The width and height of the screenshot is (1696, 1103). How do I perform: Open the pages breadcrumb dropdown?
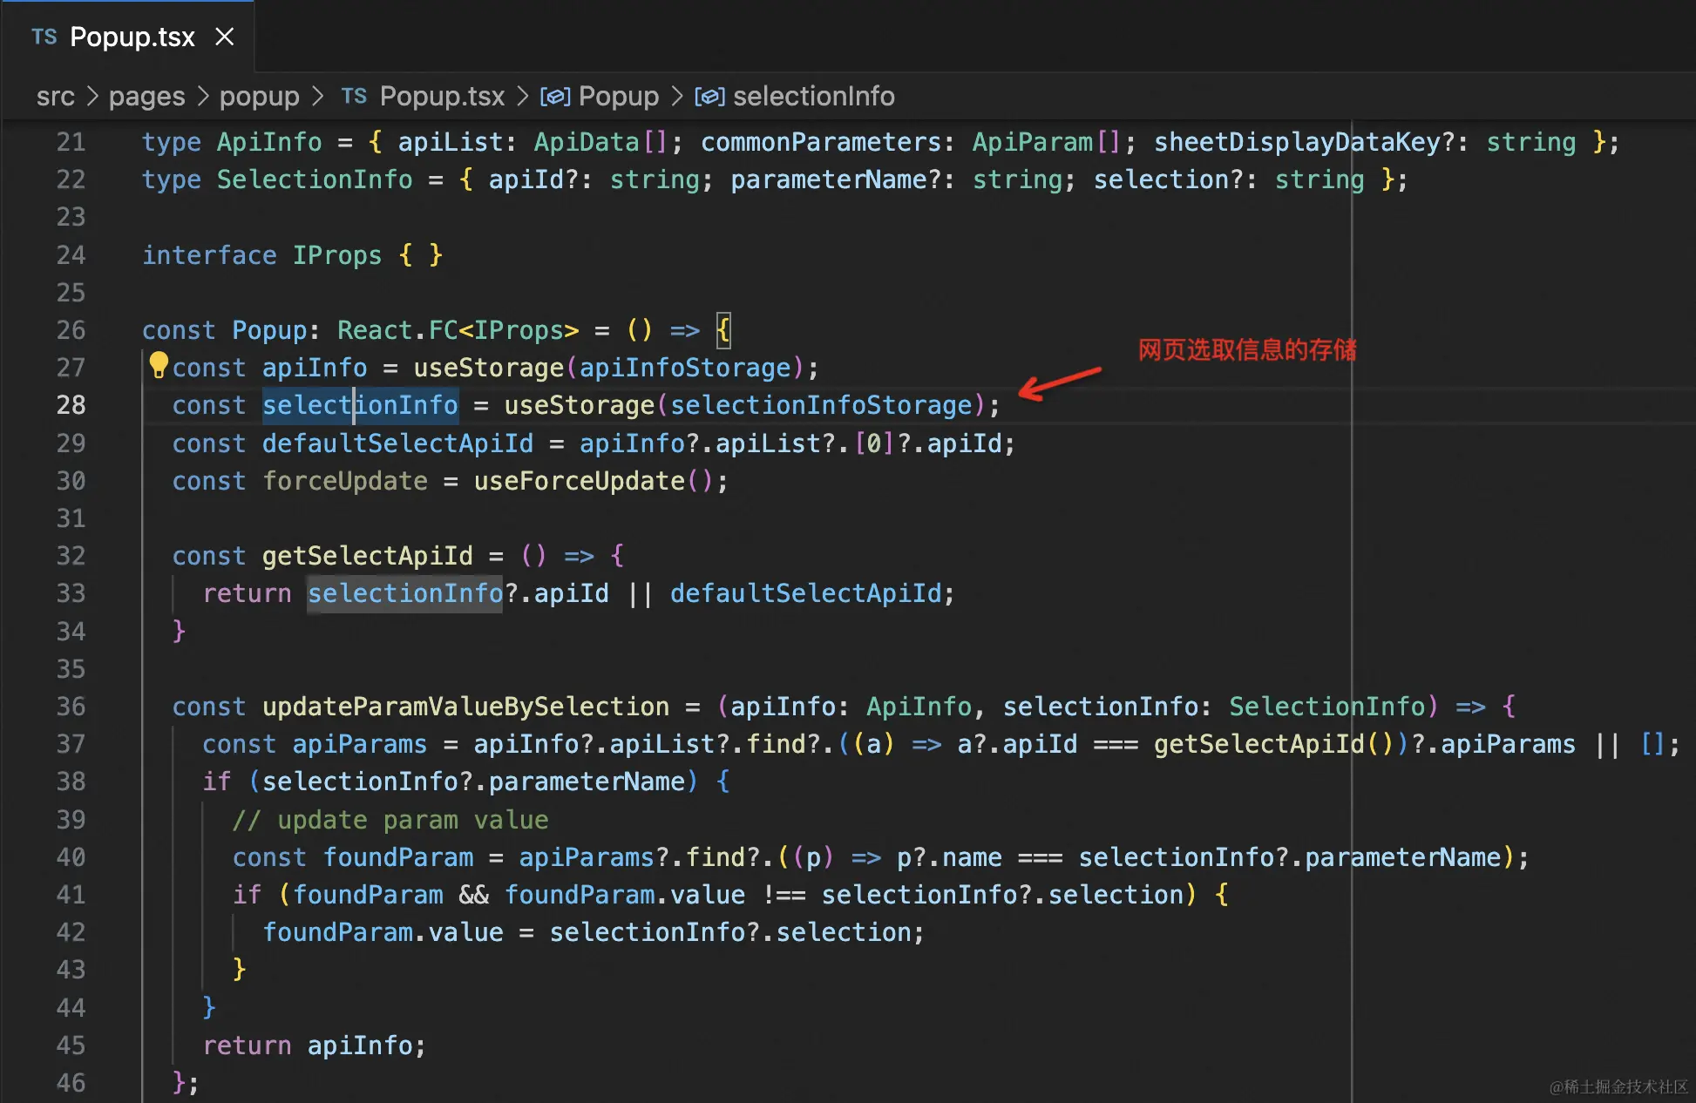coord(146,96)
